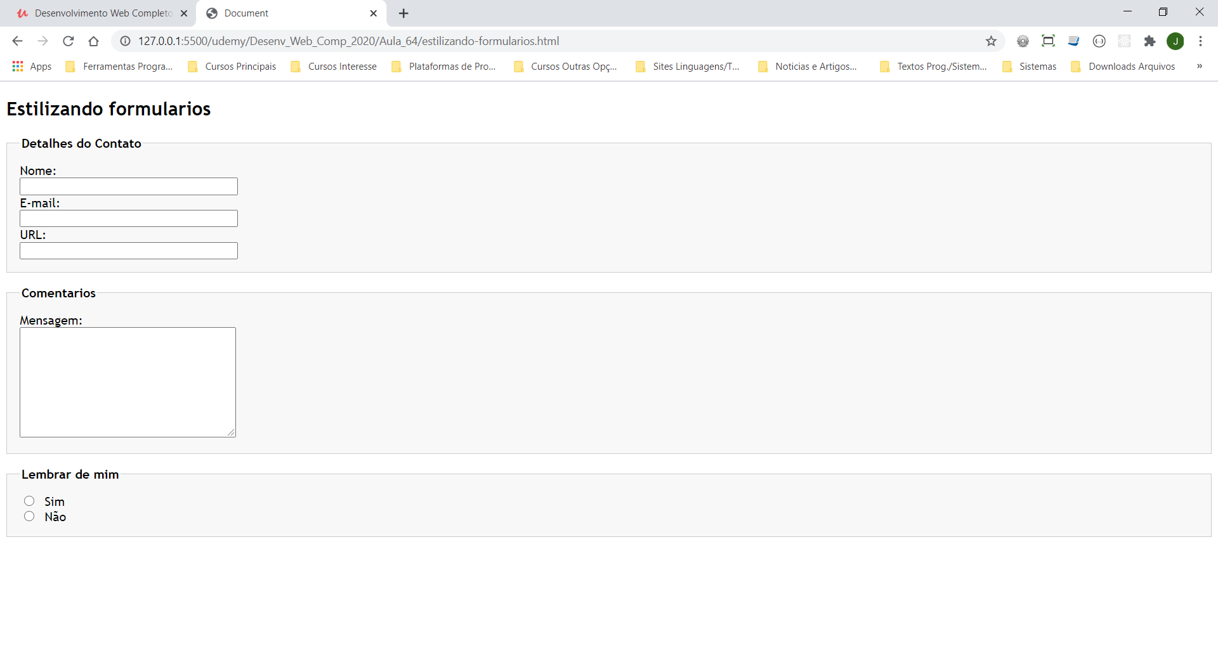Grab the Mensagem textarea resize handle
Screen dimensions: 1218x653
pos(231,432)
